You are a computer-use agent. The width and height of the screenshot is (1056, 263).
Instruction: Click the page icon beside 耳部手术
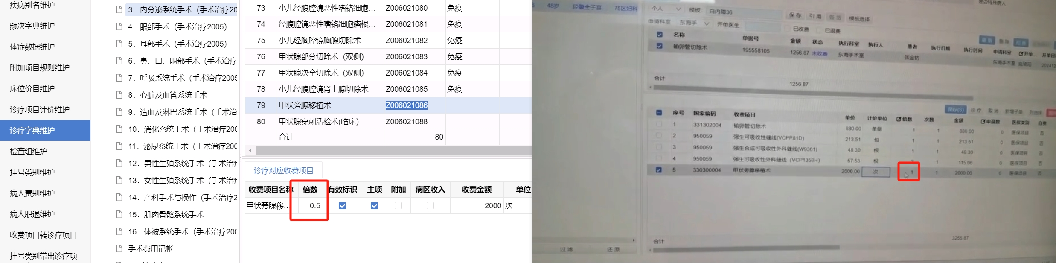click(119, 44)
